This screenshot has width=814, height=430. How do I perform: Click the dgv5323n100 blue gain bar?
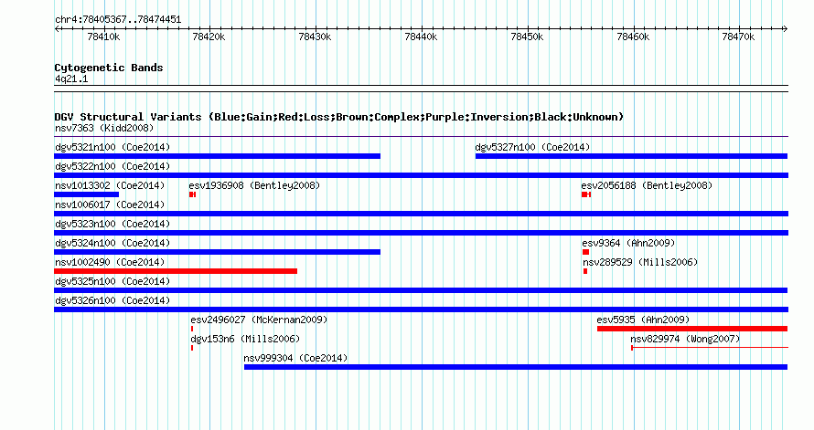click(x=421, y=233)
